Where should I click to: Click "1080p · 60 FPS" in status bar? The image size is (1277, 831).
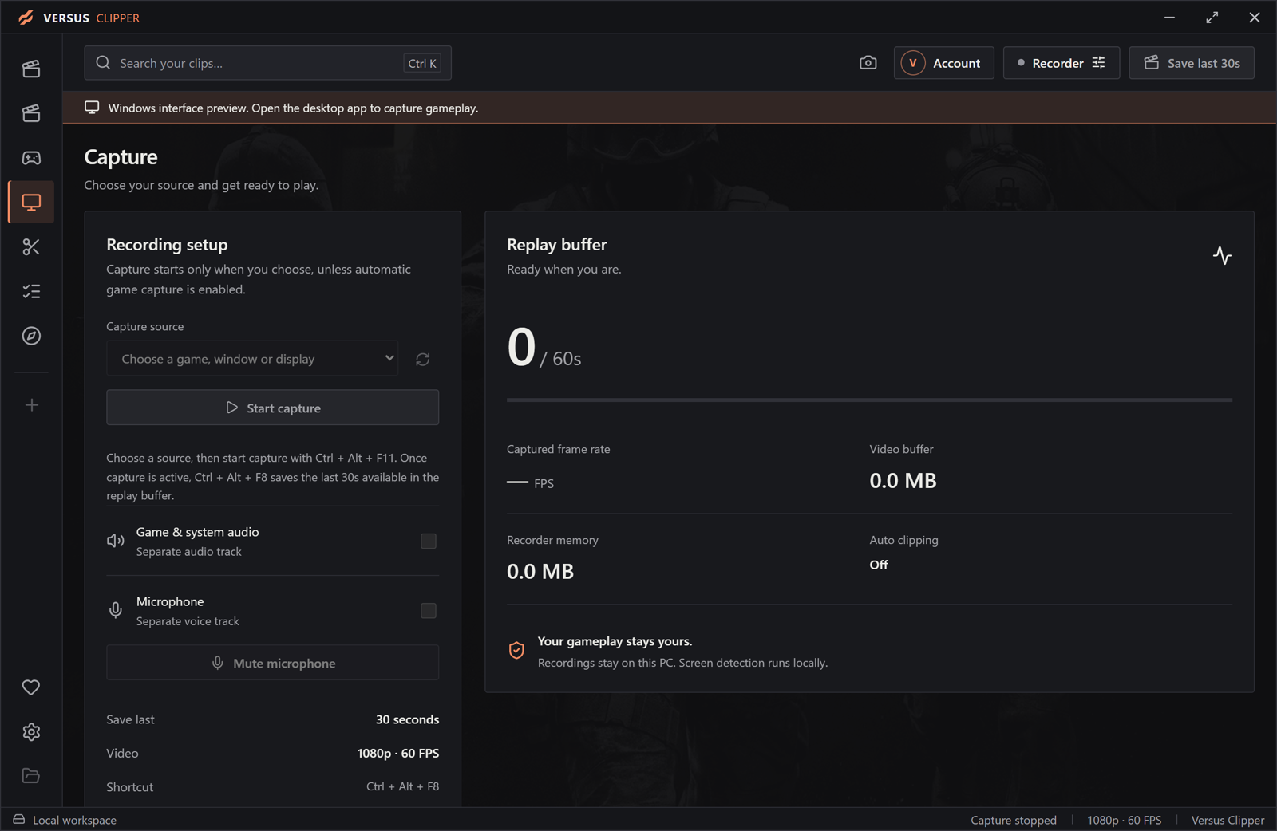coord(1125,820)
